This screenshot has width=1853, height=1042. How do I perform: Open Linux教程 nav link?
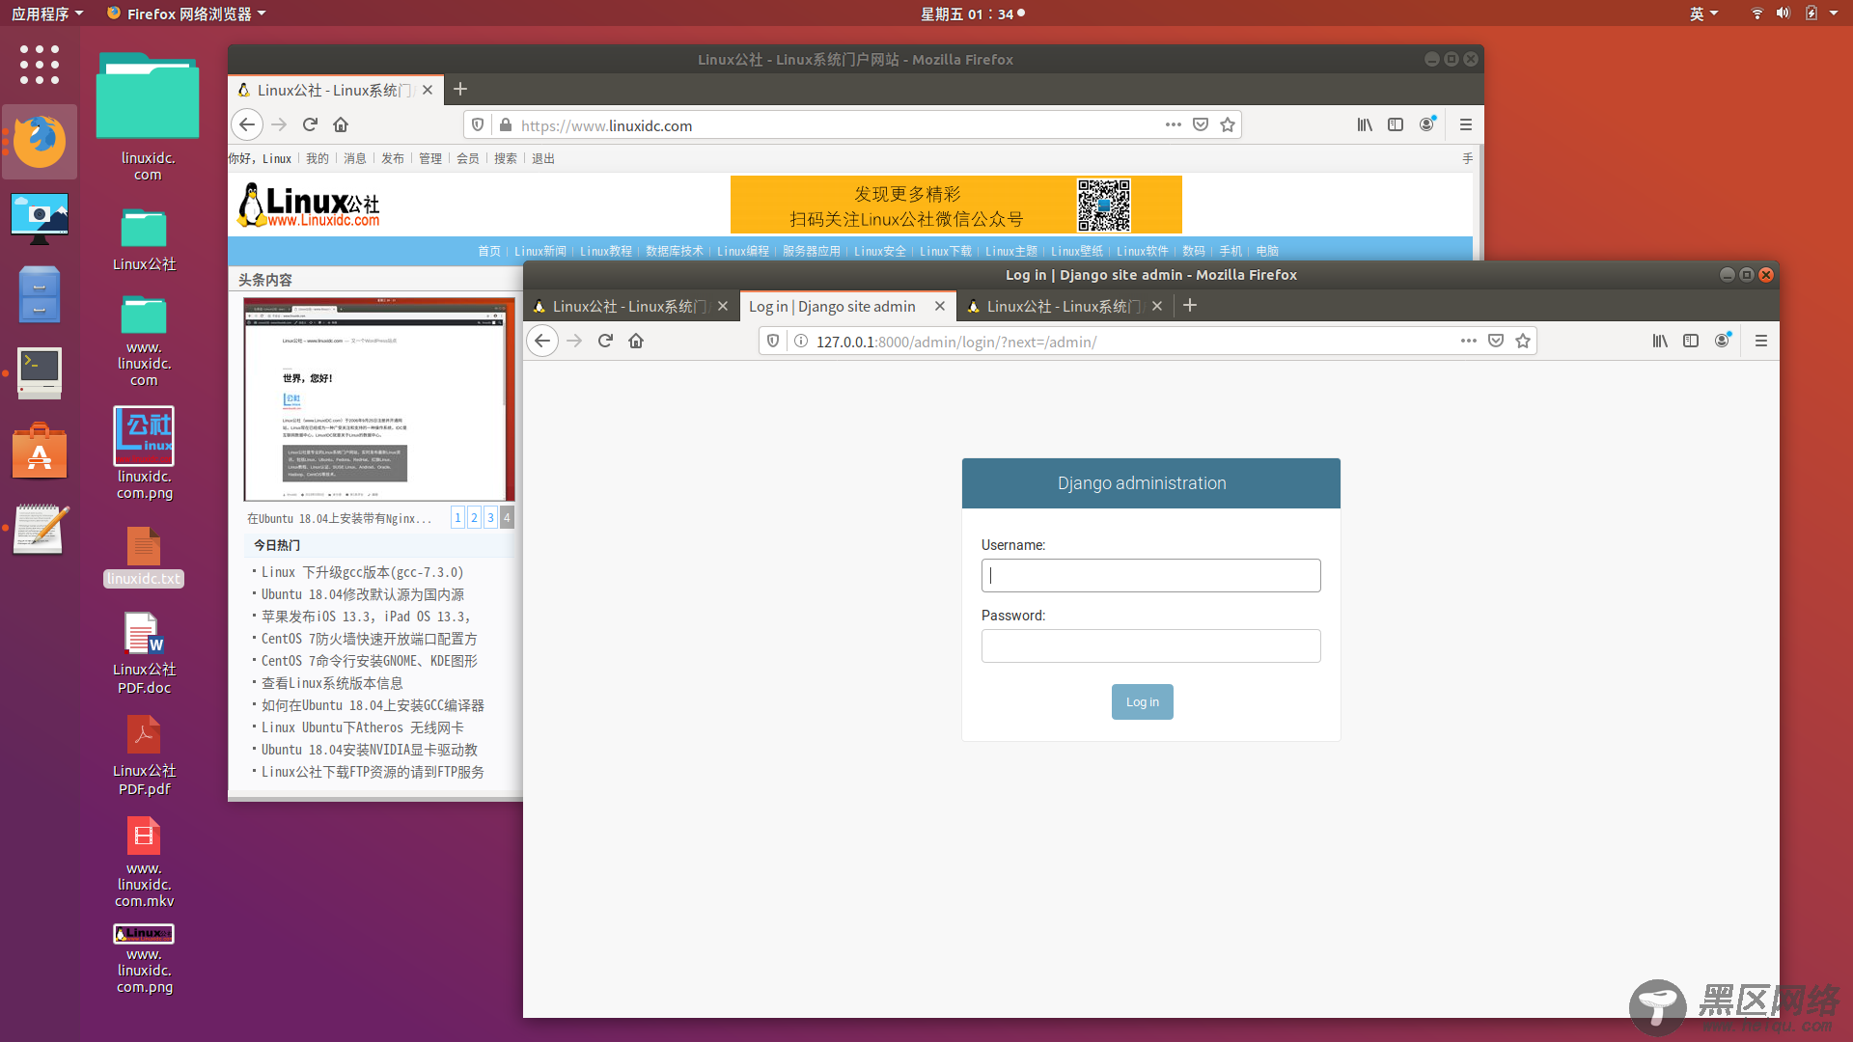[606, 251]
